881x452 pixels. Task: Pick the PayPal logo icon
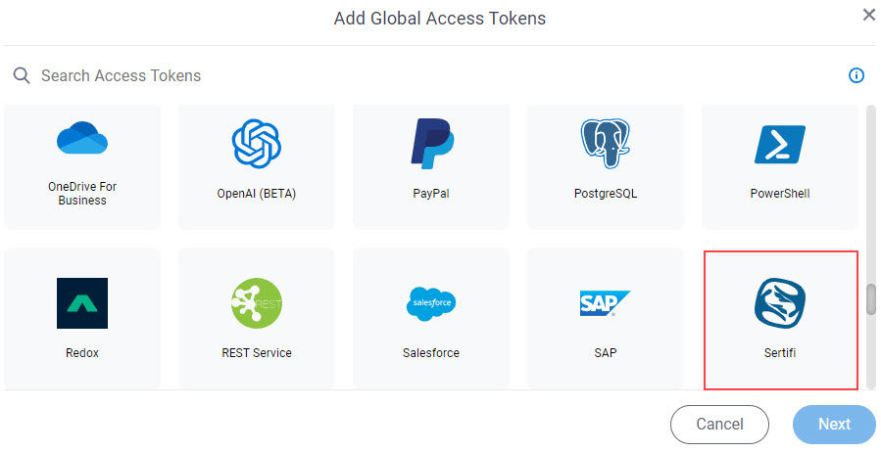click(431, 144)
